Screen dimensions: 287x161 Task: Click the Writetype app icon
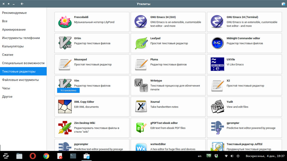point(141,85)
